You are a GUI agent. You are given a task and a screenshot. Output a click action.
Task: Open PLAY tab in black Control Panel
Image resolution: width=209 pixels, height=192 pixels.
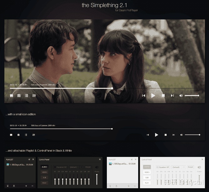44,183
